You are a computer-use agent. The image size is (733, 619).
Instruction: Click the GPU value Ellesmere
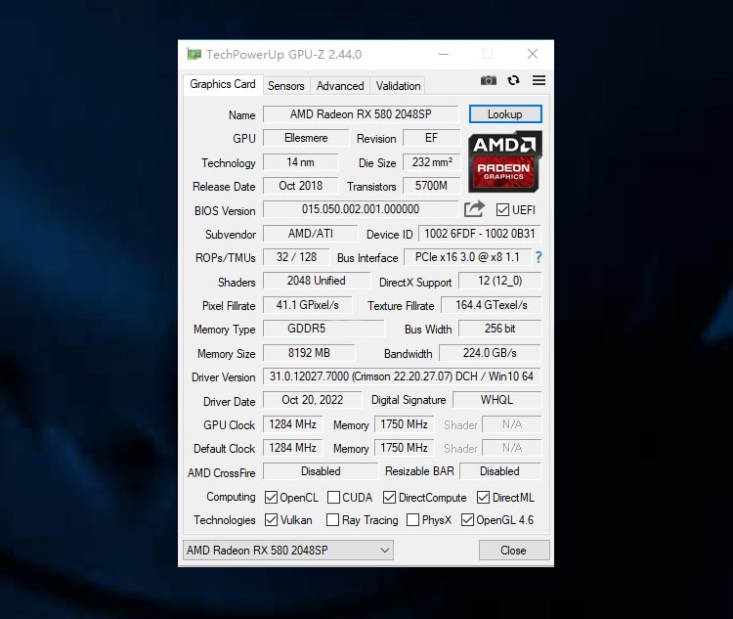[306, 138]
